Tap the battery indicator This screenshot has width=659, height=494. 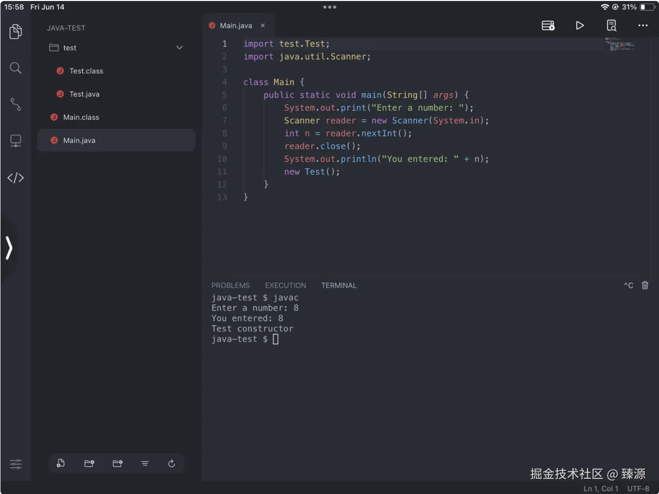pos(648,7)
